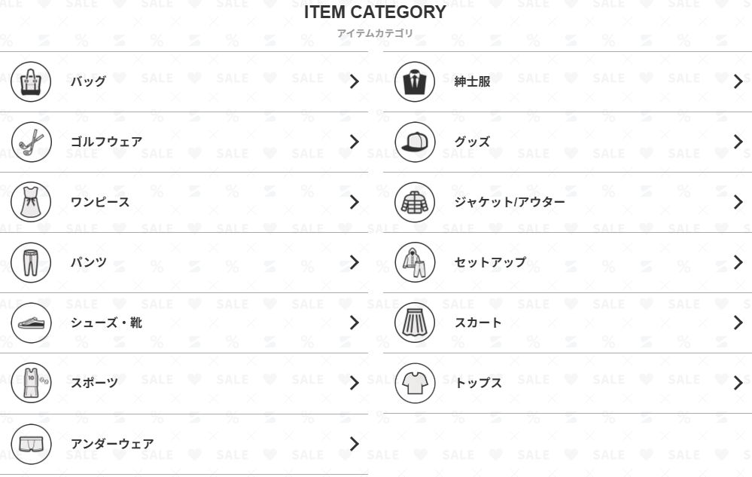This screenshot has height=477, width=752.
Task: Expand the アンダーウェア category chevron
Action: click(354, 443)
